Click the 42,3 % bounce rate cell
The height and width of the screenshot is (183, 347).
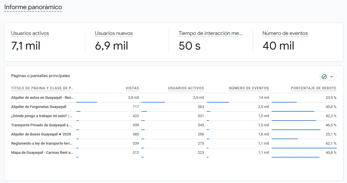[331, 116]
